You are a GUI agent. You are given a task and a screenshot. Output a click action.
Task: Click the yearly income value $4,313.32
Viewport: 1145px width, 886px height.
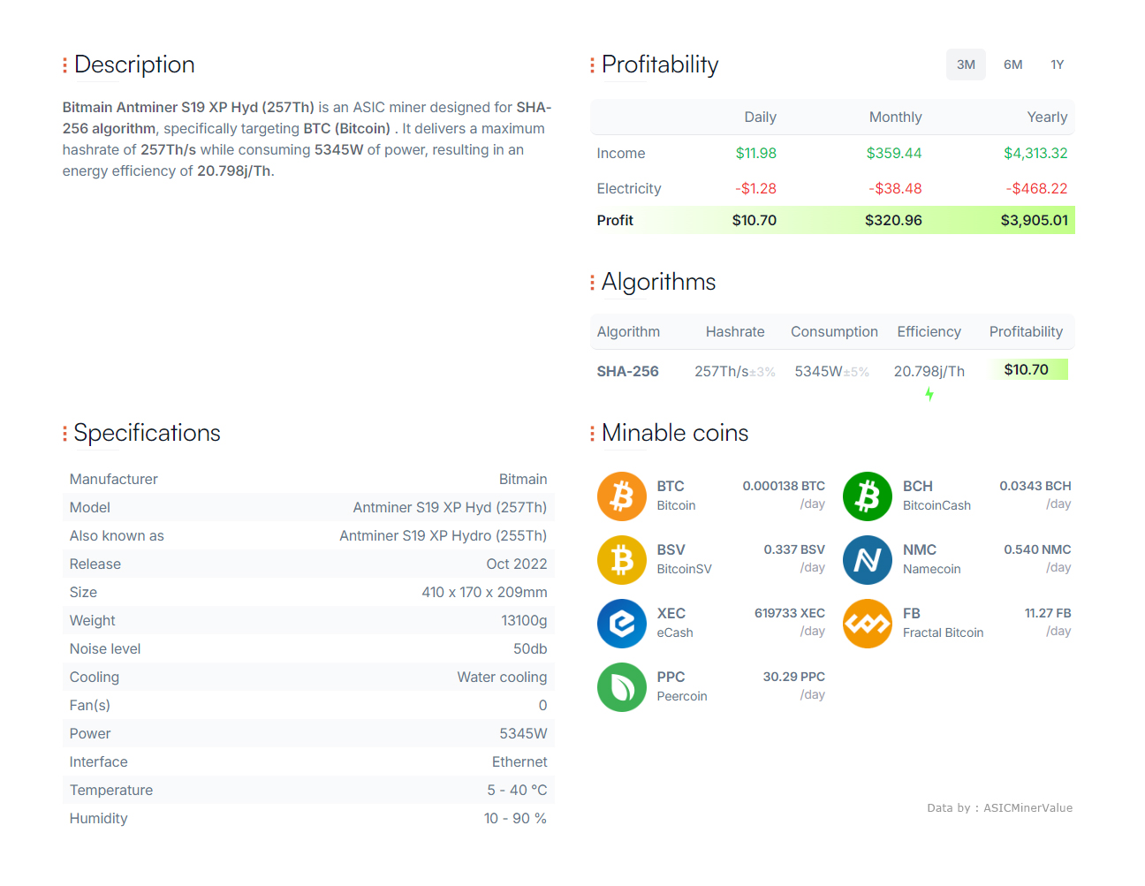[x=1035, y=153]
